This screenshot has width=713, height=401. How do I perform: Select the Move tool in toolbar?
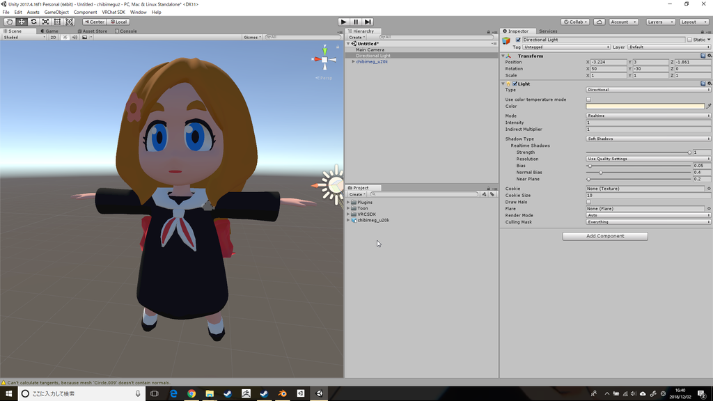pyautogui.click(x=22, y=22)
